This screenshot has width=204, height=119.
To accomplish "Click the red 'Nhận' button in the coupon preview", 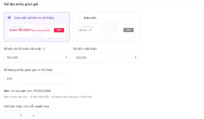I will click(x=59, y=30).
